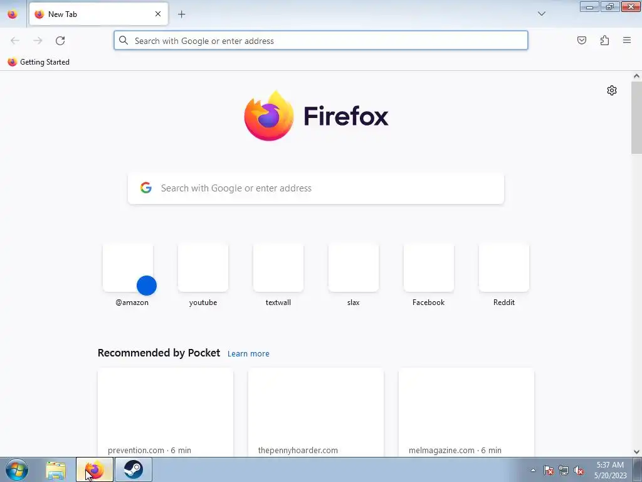Open a new tab with plus button
Image resolution: width=642 pixels, height=482 pixels.
pyautogui.click(x=181, y=14)
